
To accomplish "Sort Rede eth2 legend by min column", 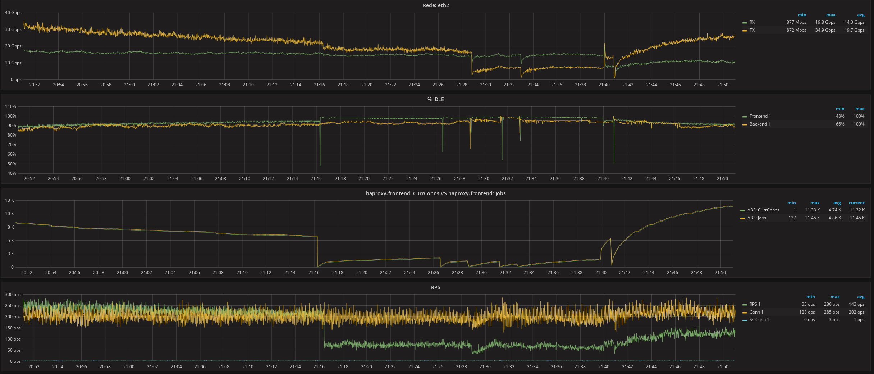I will 802,15.
